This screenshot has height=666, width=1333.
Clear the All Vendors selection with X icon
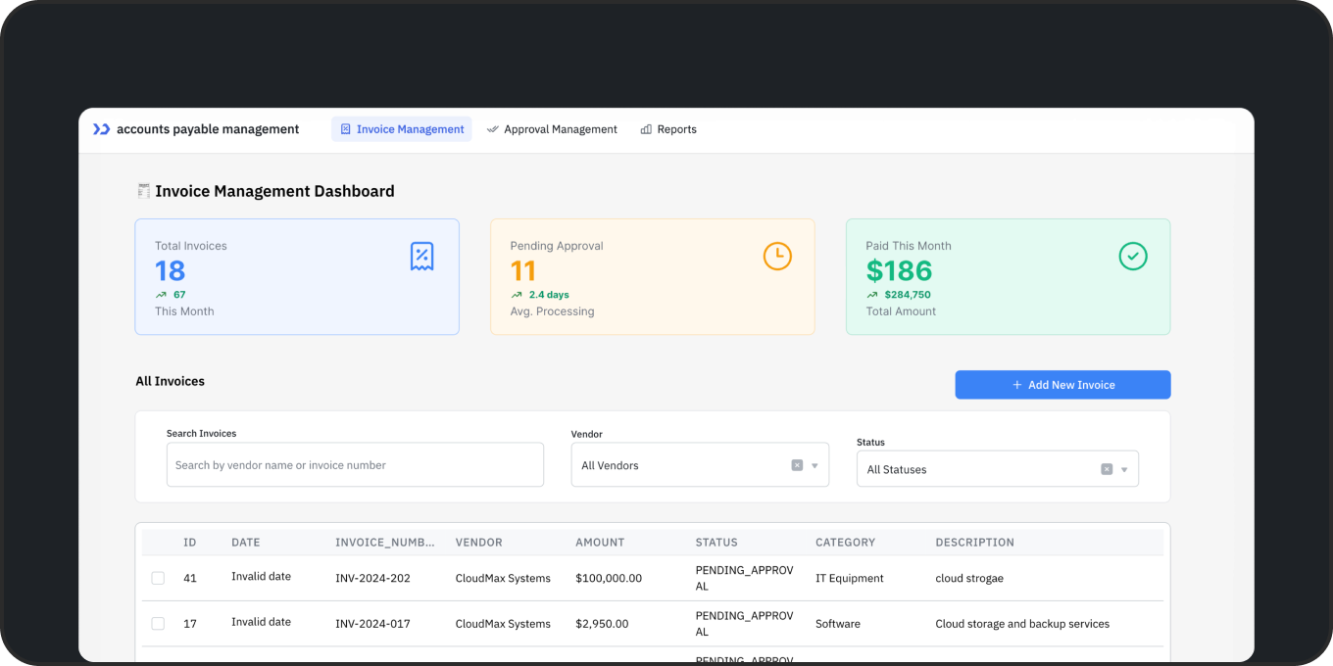tap(797, 465)
